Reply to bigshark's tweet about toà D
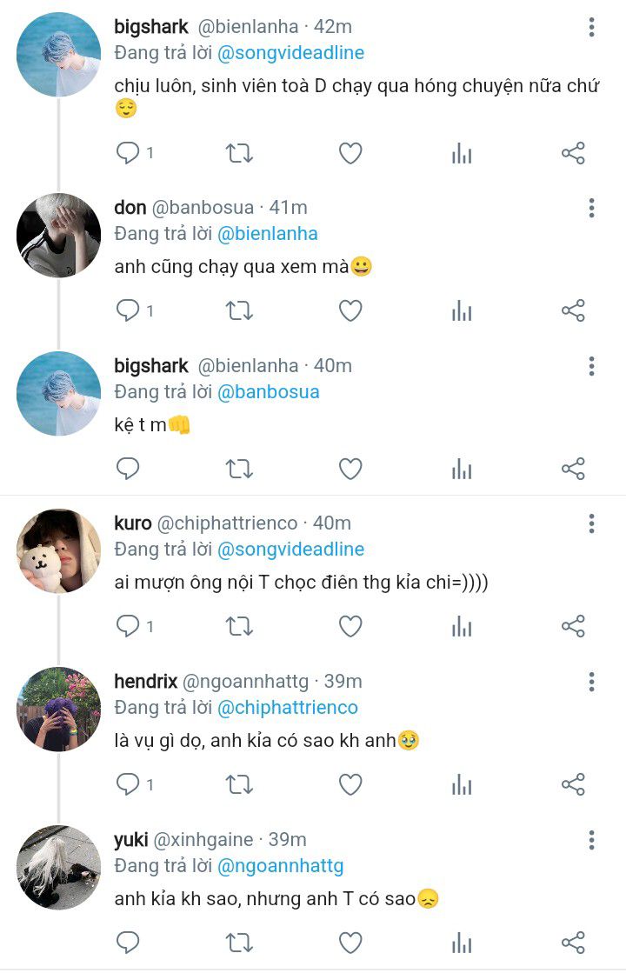Image resolution: width=626 pixels, height=973 pixels. click(129, 154)
